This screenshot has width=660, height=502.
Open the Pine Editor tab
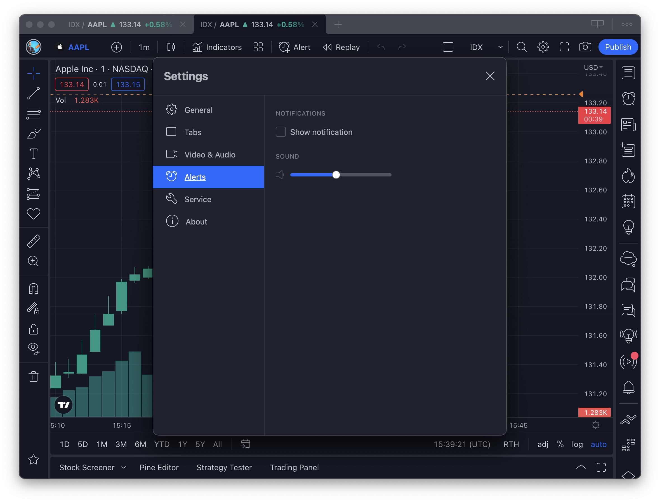(159, 467)
